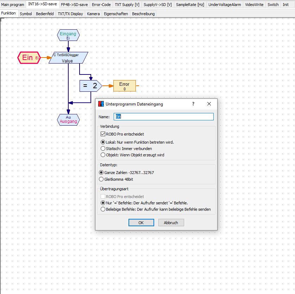Open the FP48->SD-save tab

point(74,5)
